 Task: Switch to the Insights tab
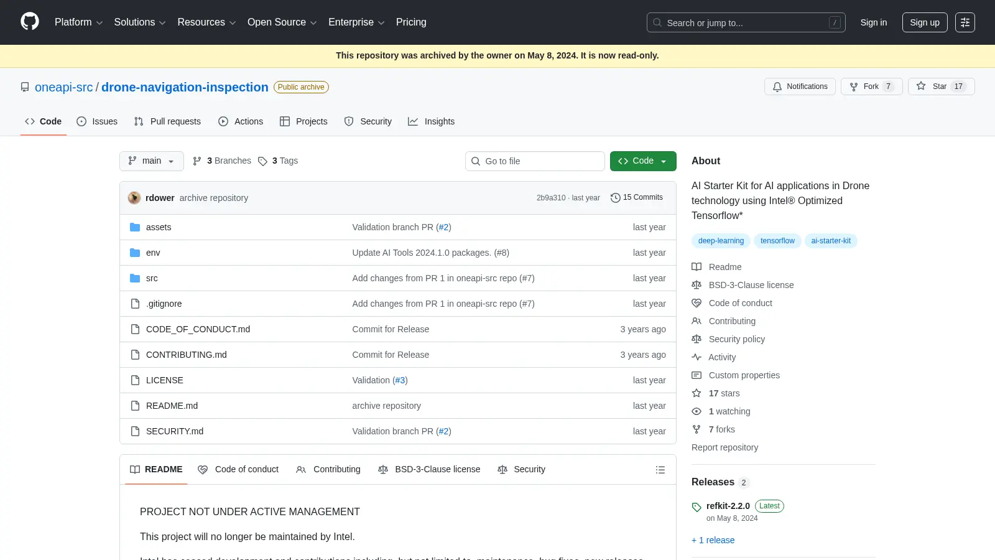(432, 121)
